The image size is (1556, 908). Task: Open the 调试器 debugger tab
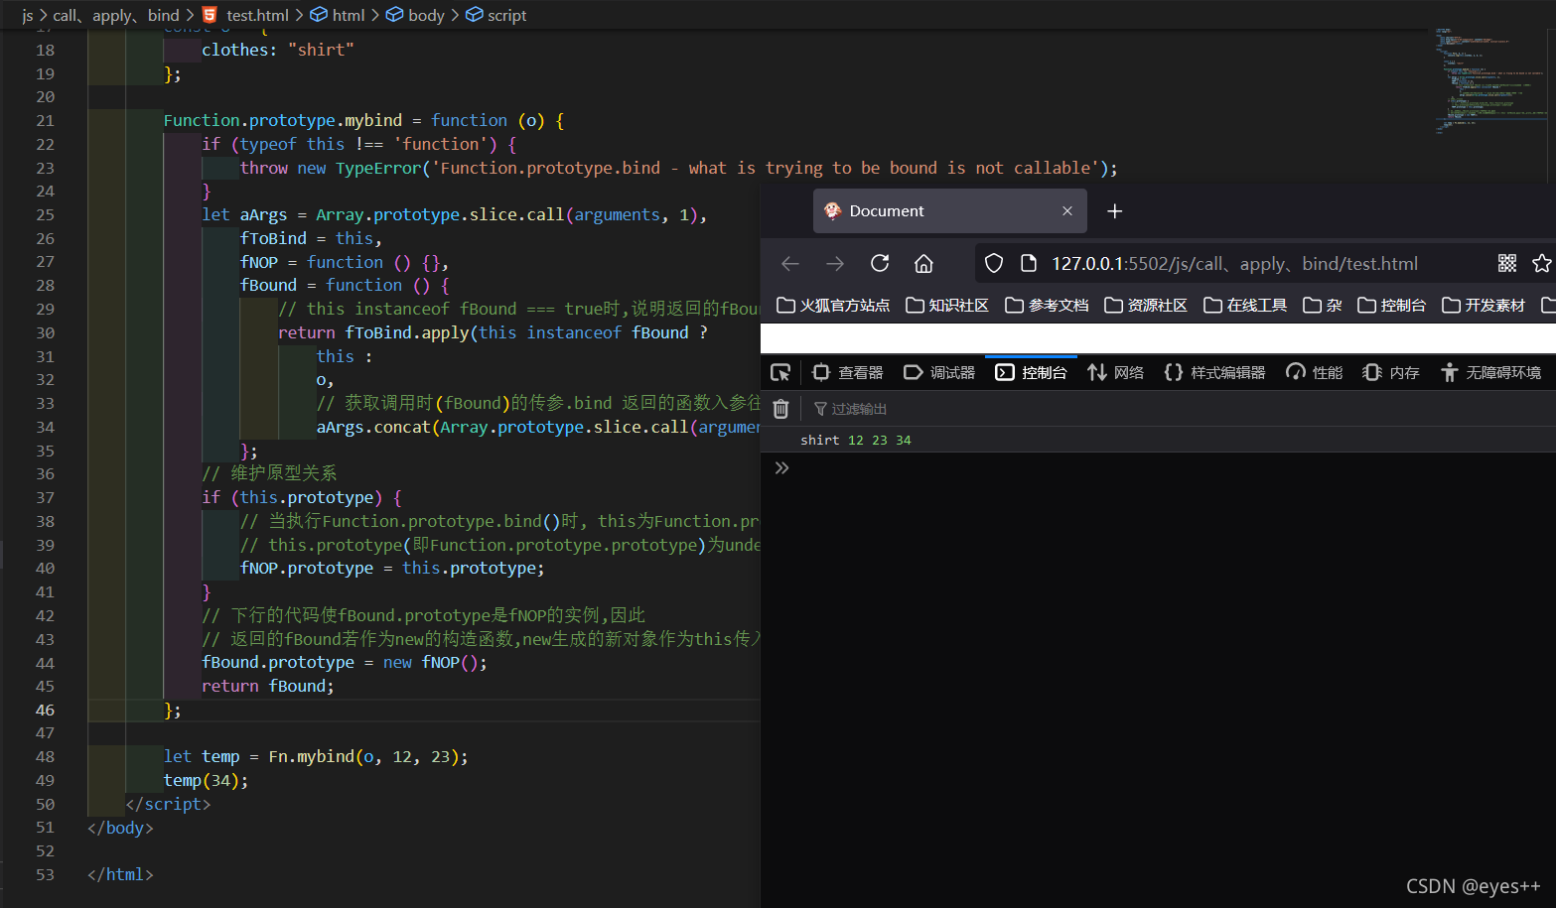(939, 372)
